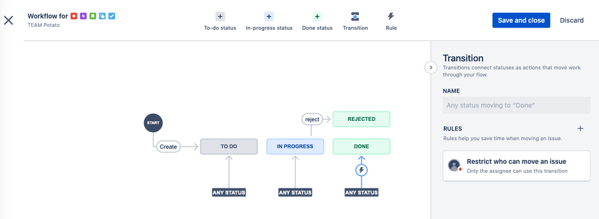Add a To-do status
This screenshot has width=599, height=219.
[x=220, y=22]
